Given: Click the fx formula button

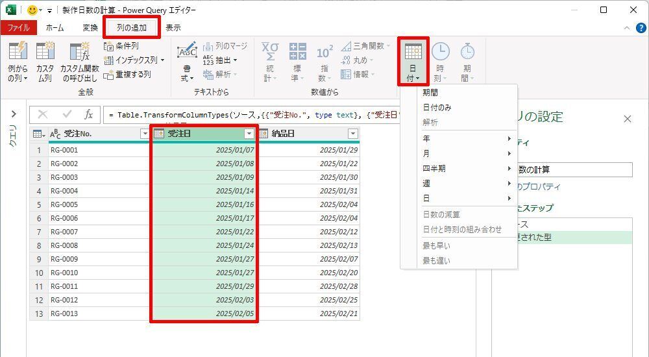Looking at the screenshot, I should click(x=88, y=115).
